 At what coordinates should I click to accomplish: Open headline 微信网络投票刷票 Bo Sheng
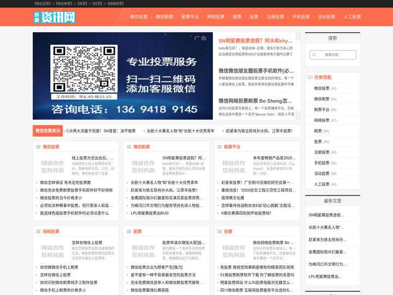click(x=255, y=101)
